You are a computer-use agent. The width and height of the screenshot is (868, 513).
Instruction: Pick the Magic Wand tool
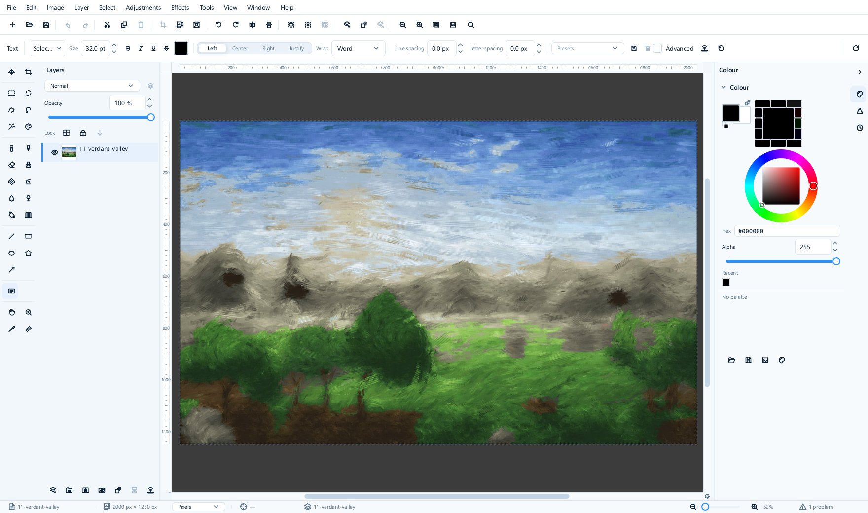pyautogui.click(x=11, y=127)
